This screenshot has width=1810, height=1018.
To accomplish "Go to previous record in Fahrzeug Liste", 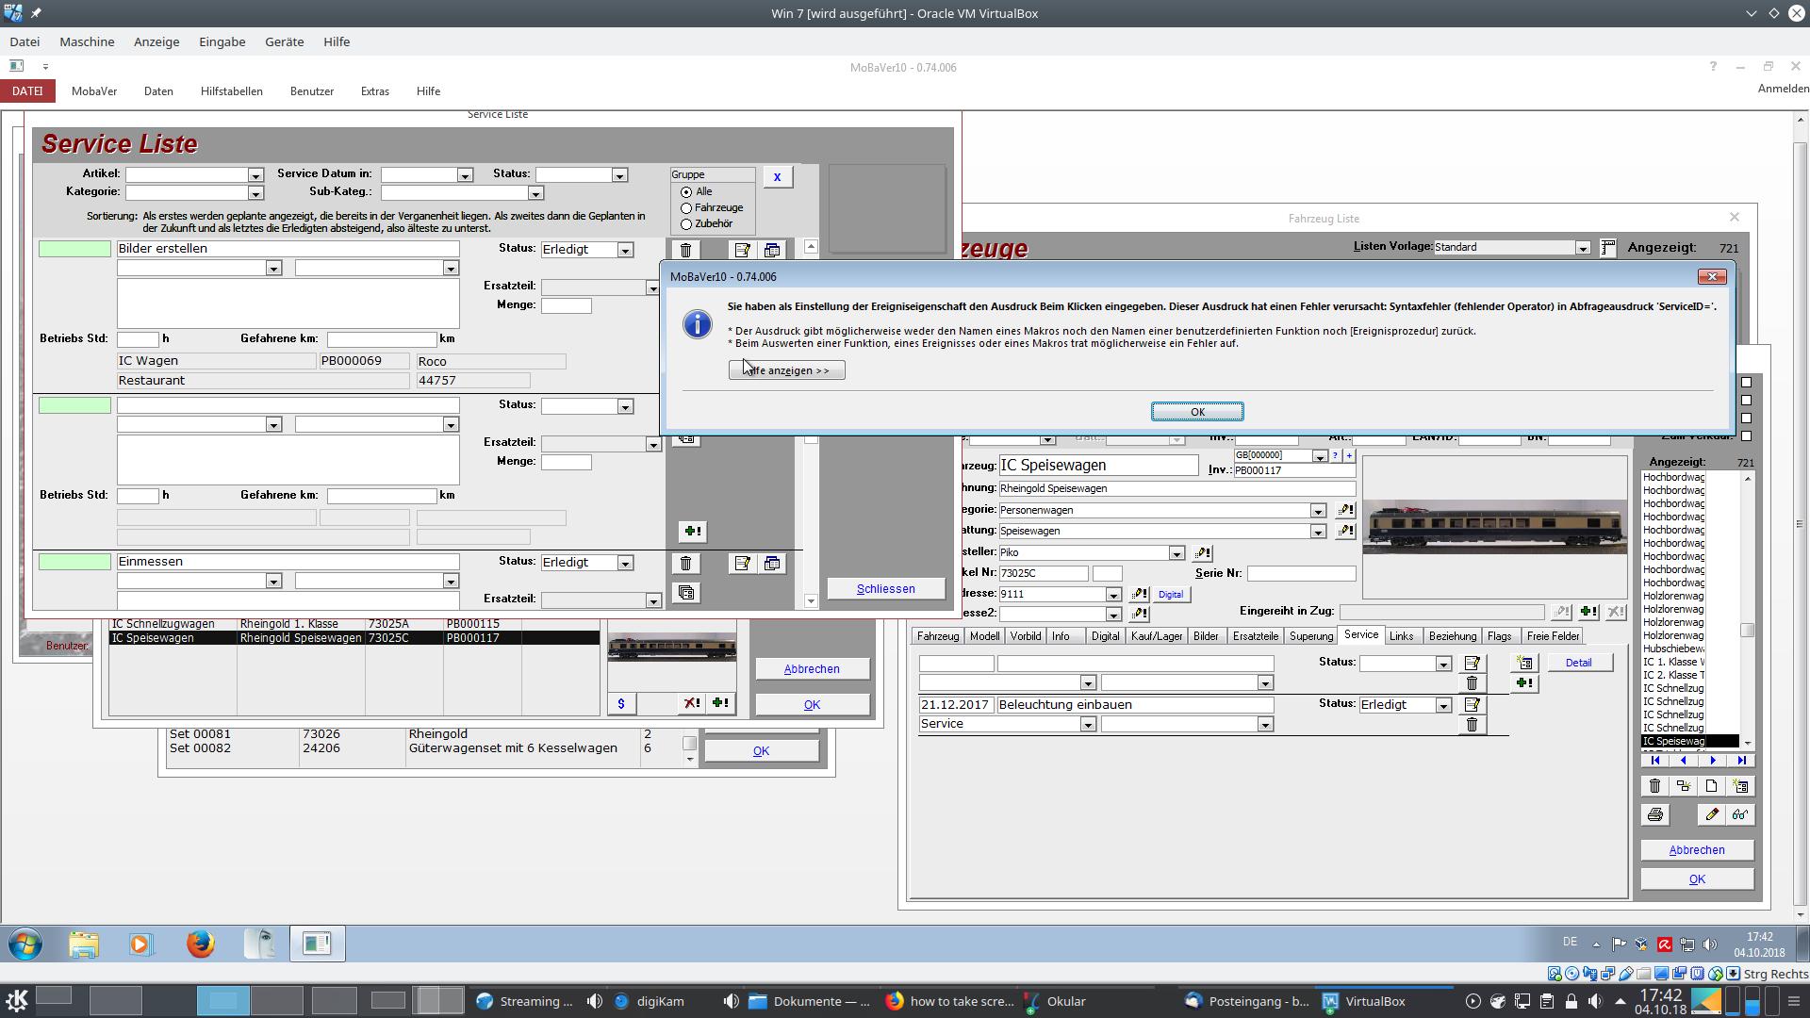I will point(1684,761).
